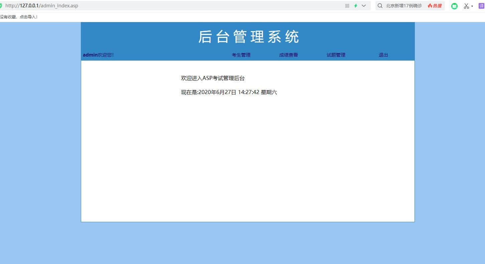The image size is (485, 264).
Task: Focus the address bar with admin_index.asp URL
Action: tap(167, 6)
